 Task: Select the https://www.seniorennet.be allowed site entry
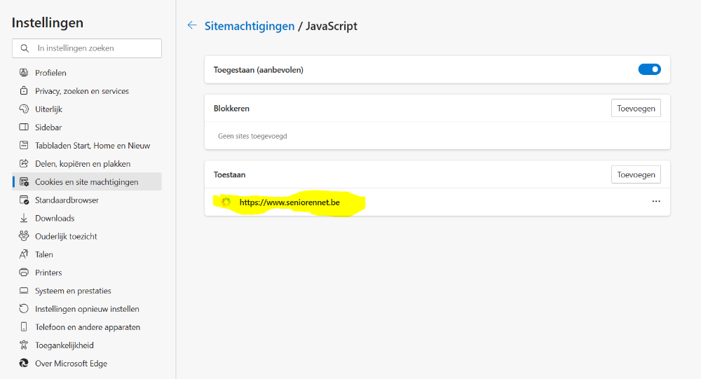(289, 202)
